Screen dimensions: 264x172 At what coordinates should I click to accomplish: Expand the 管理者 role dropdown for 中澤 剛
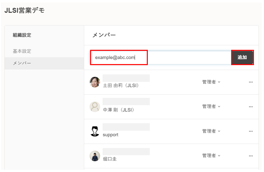211,107
